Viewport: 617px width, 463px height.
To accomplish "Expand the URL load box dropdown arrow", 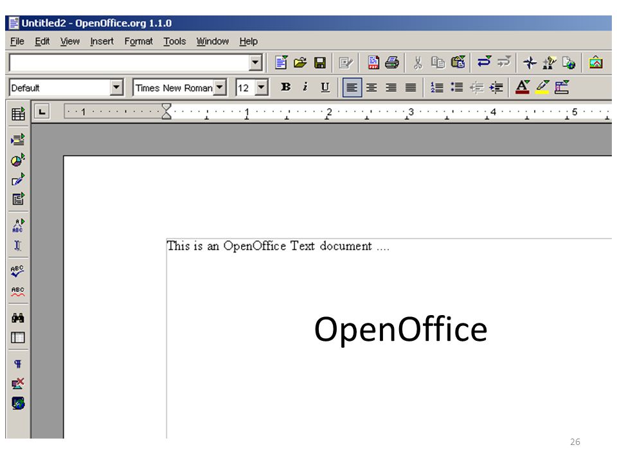I will pyautogui.click(x=255, y=62).
